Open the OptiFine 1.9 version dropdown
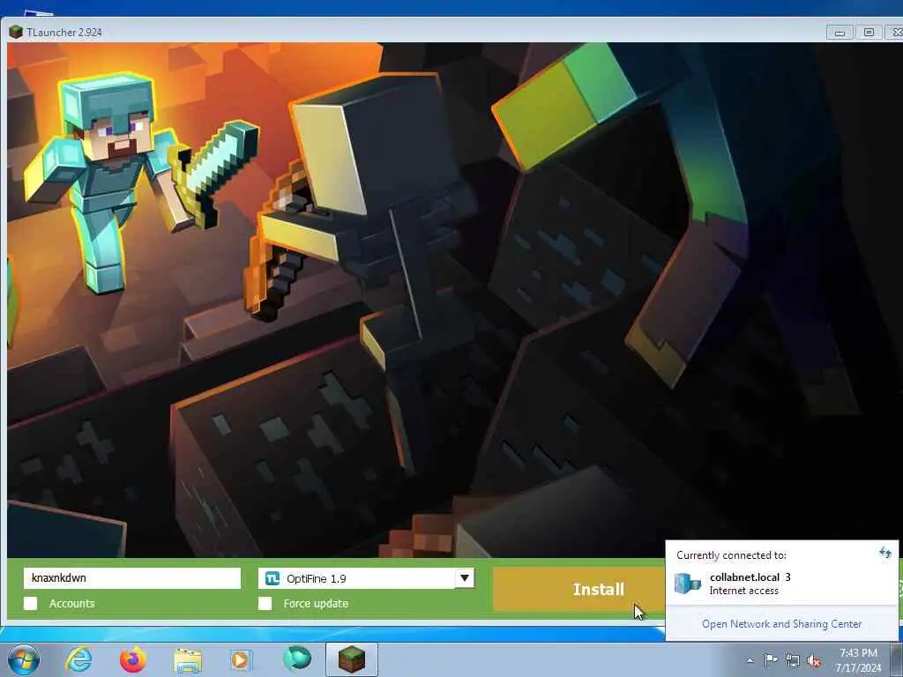 point(366,578)
